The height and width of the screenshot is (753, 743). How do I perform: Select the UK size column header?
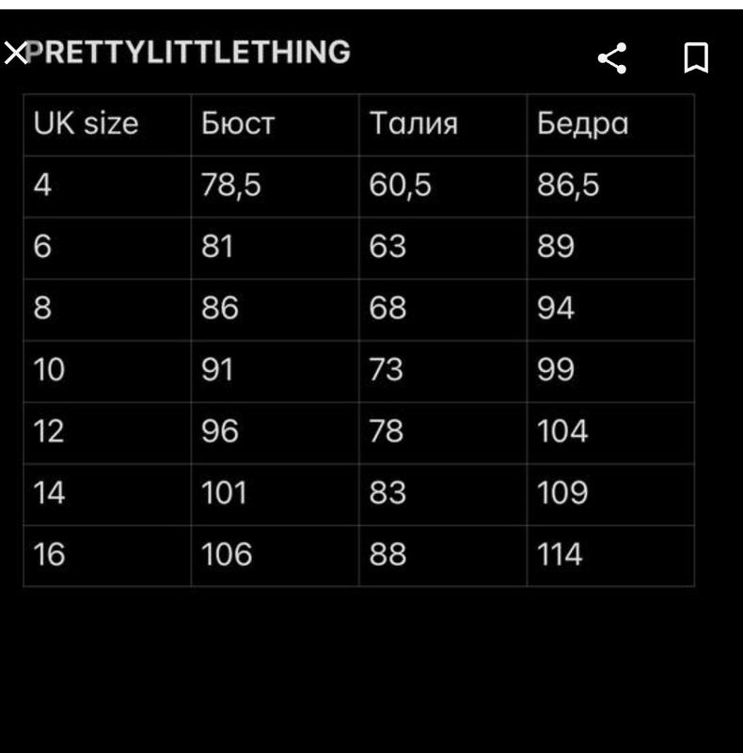click(x=107, y=125)
